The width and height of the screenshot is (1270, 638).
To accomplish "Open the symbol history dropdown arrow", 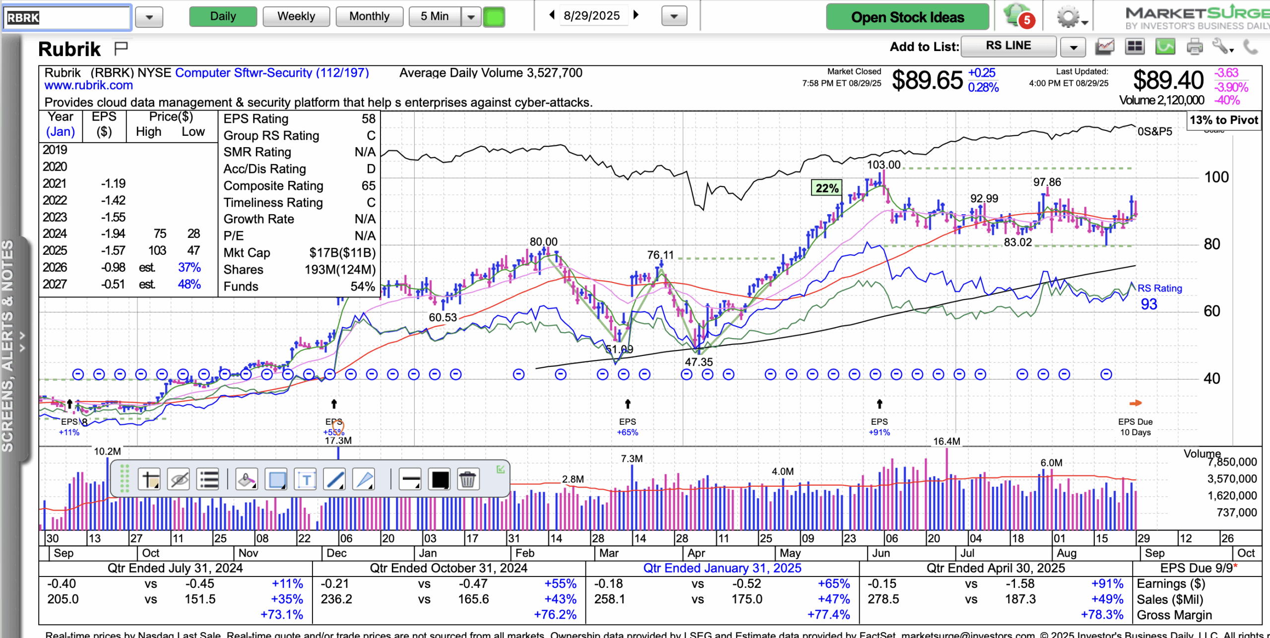I will pos(149,17).
